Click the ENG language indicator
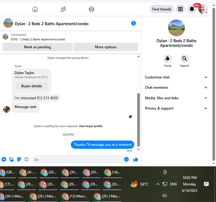 click(173, 184)
